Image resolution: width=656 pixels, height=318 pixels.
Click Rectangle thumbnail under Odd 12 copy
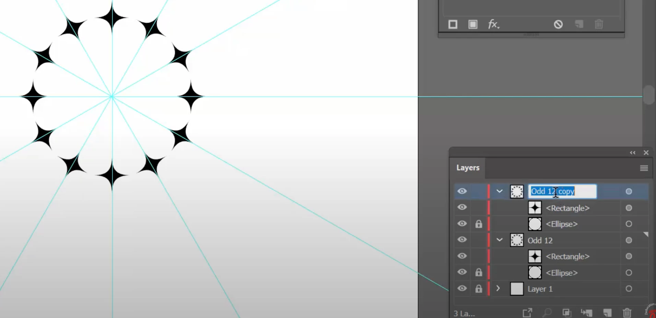point(535,208)
